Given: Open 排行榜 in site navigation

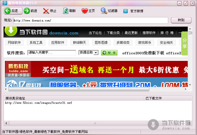Looking at the screenshot, I should [167, 33].
